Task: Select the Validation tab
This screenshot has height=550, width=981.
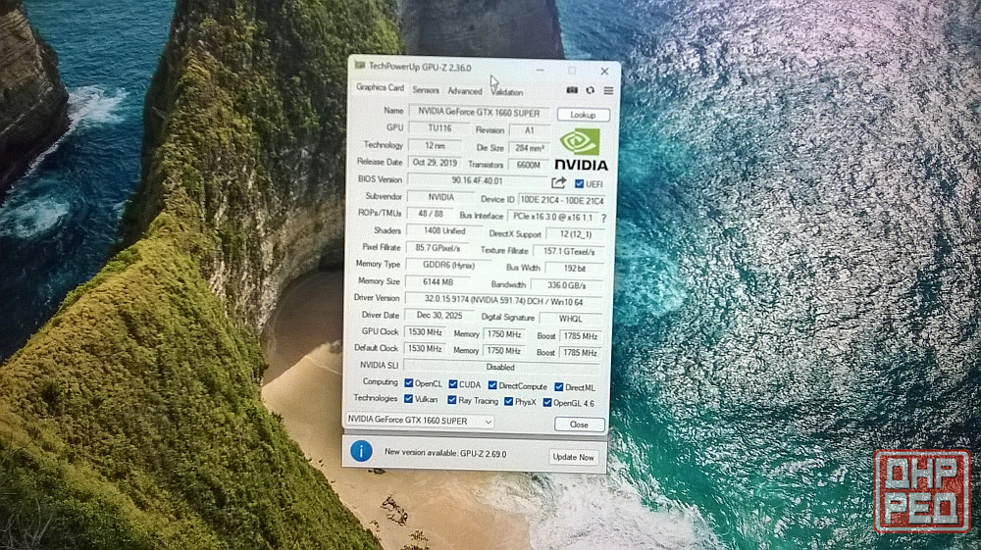Action: point(507,92)
